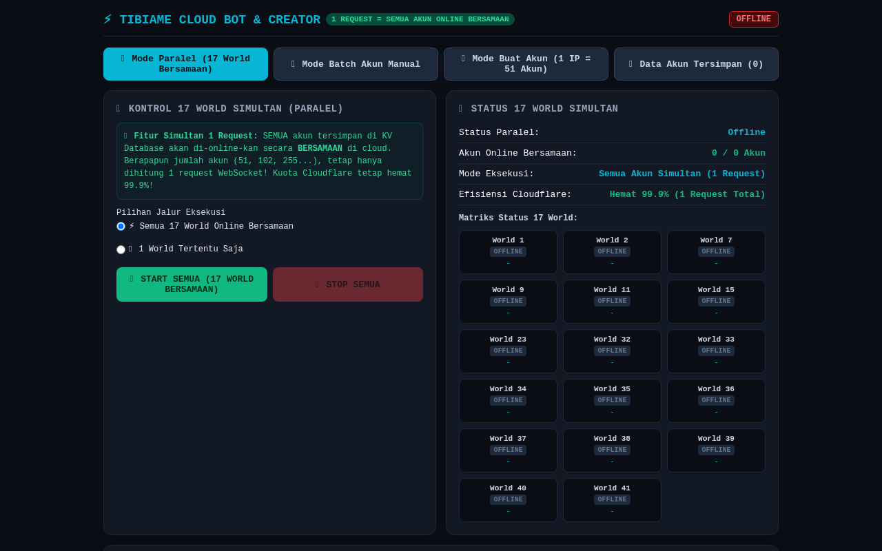
Task: Select Semua 17 World Online Bersamaan radio
Action: coord(121,227)
